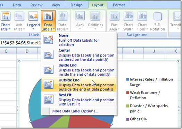Click the Data Labels ribbon icon
This screenshot has width=182, height=129.
[48, 16]
